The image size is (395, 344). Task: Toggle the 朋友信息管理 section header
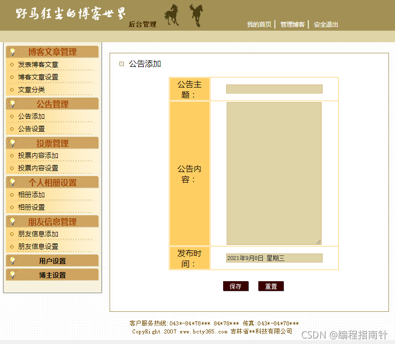pyautogui.click(x=52, y=221)
